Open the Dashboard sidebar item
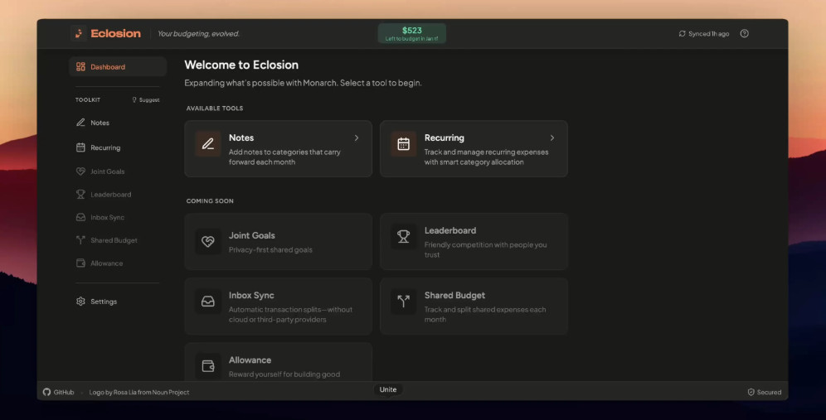Viewport: 826px width, 420px height. pyautogui.click(x=118, y=67)
